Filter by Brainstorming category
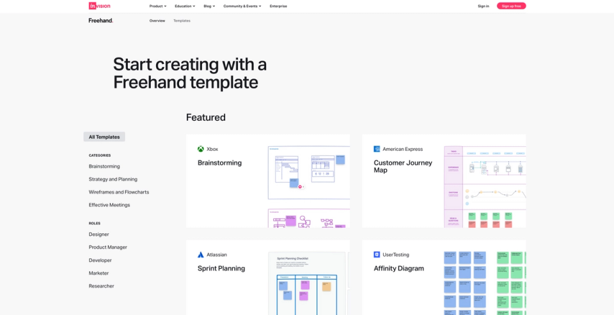 pyautogui.click(x=104, y=166)
